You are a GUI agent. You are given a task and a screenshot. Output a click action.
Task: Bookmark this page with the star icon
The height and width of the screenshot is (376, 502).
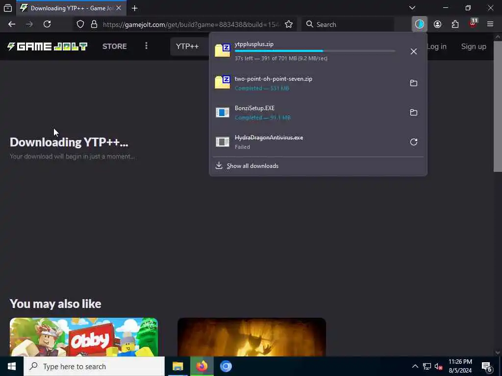[289, 24]
